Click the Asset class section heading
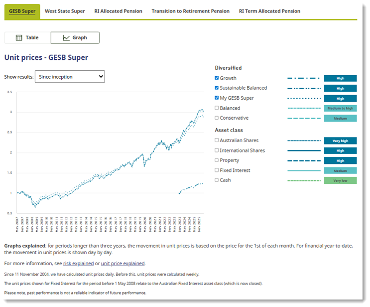This screenshot has height=307, width=370. point(229,130)
